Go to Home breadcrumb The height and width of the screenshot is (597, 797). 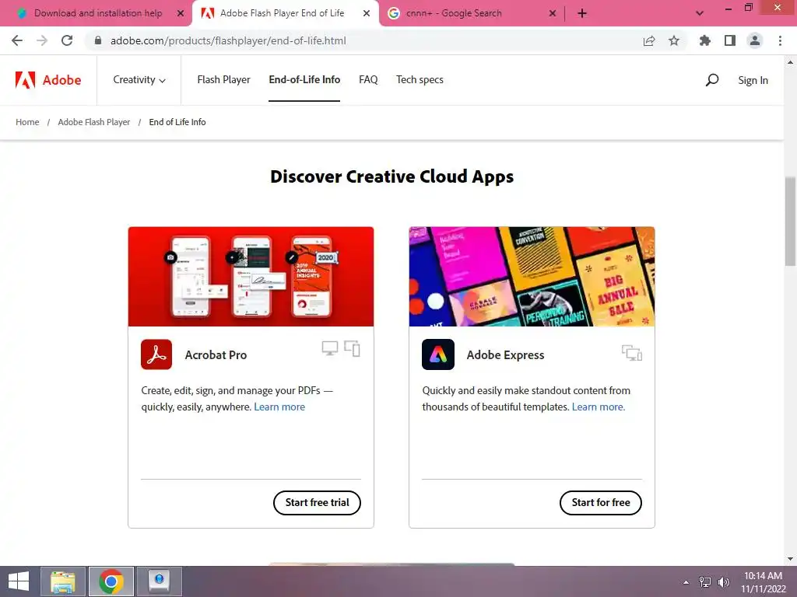pos(27,122)
